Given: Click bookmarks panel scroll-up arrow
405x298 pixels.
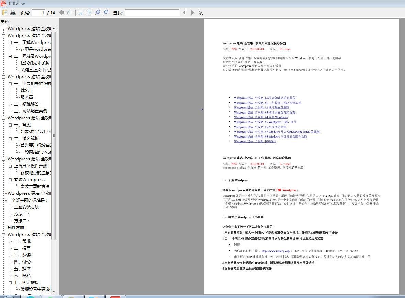Looking at the screenshot, I should click(54, 28).
